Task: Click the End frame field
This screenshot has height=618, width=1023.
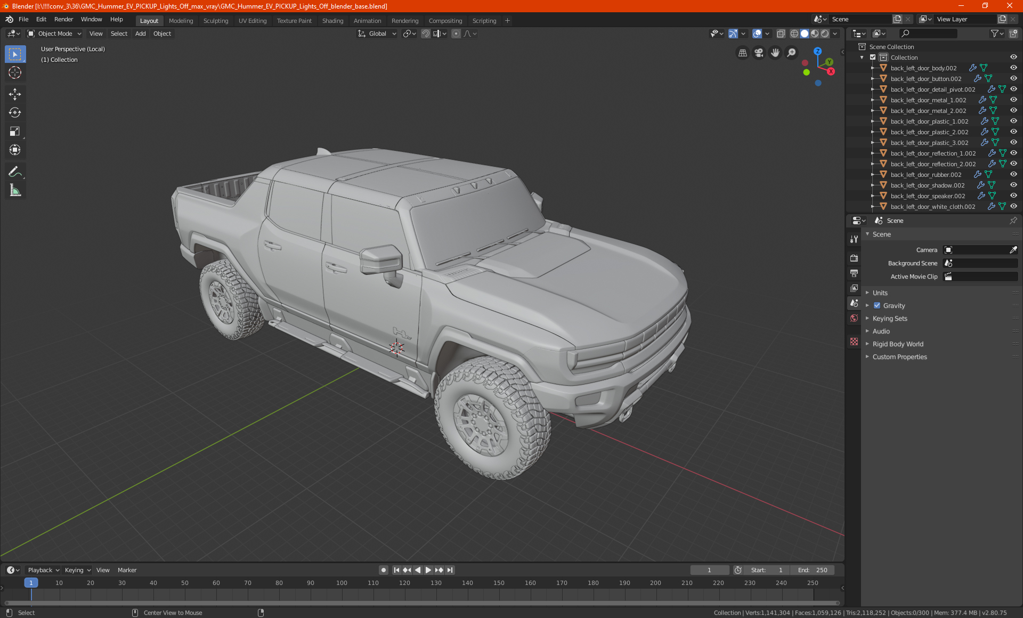Action: (x=813, y=570)
